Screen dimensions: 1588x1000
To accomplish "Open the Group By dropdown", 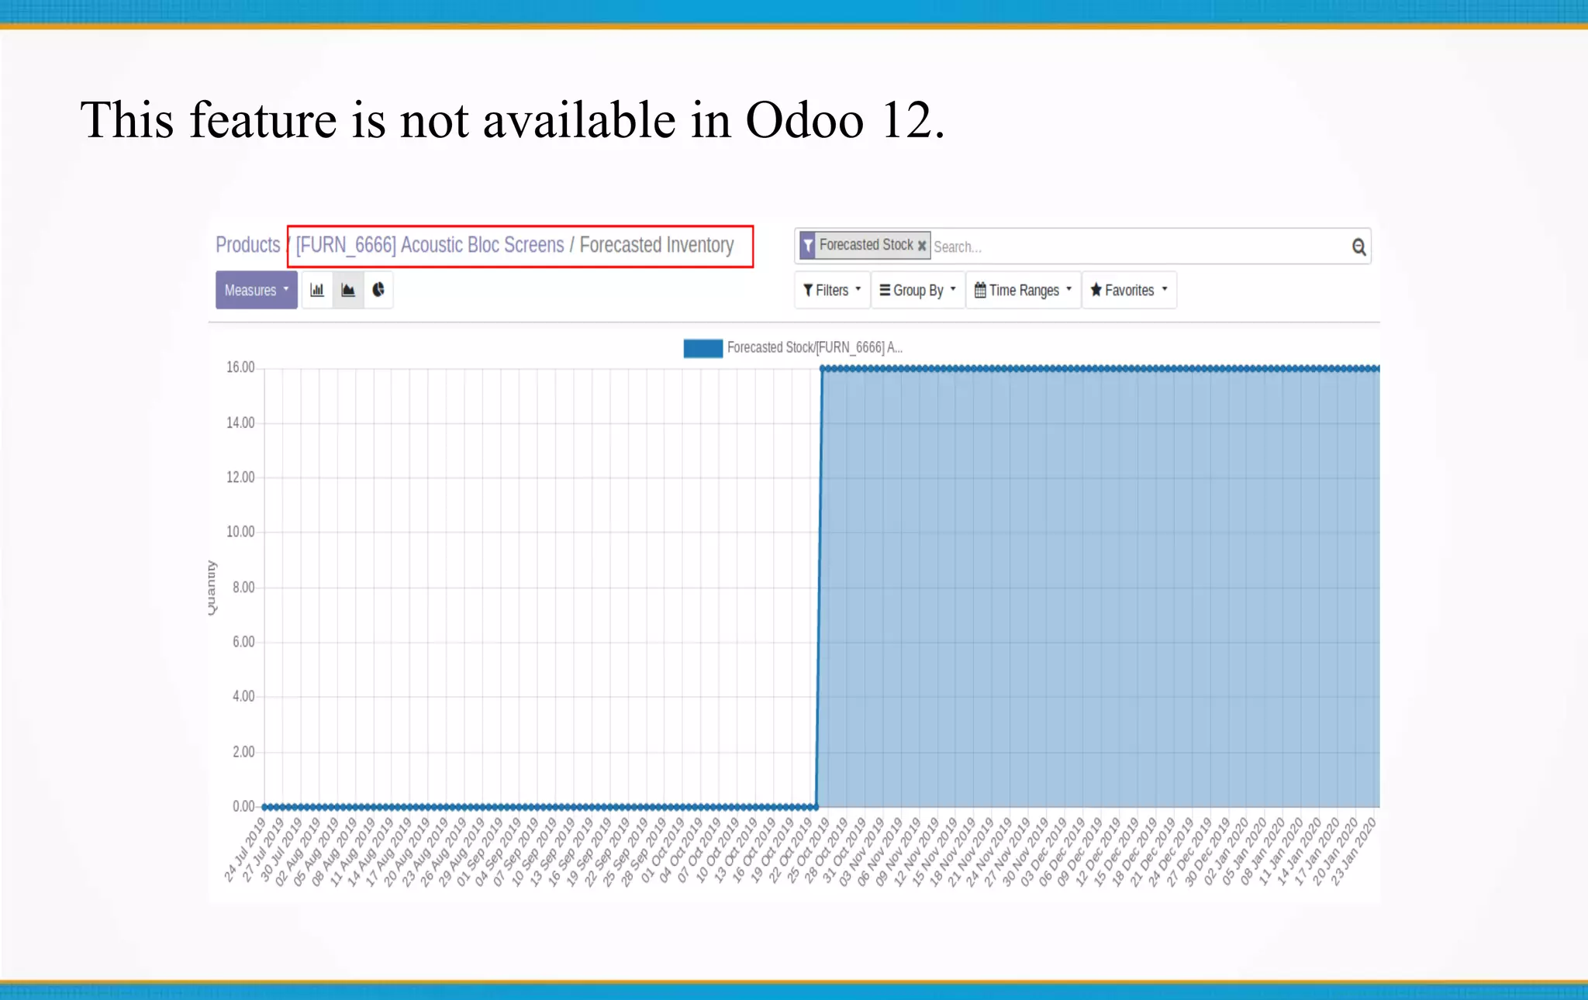I will pyautogui.click(x=917, y=290).
